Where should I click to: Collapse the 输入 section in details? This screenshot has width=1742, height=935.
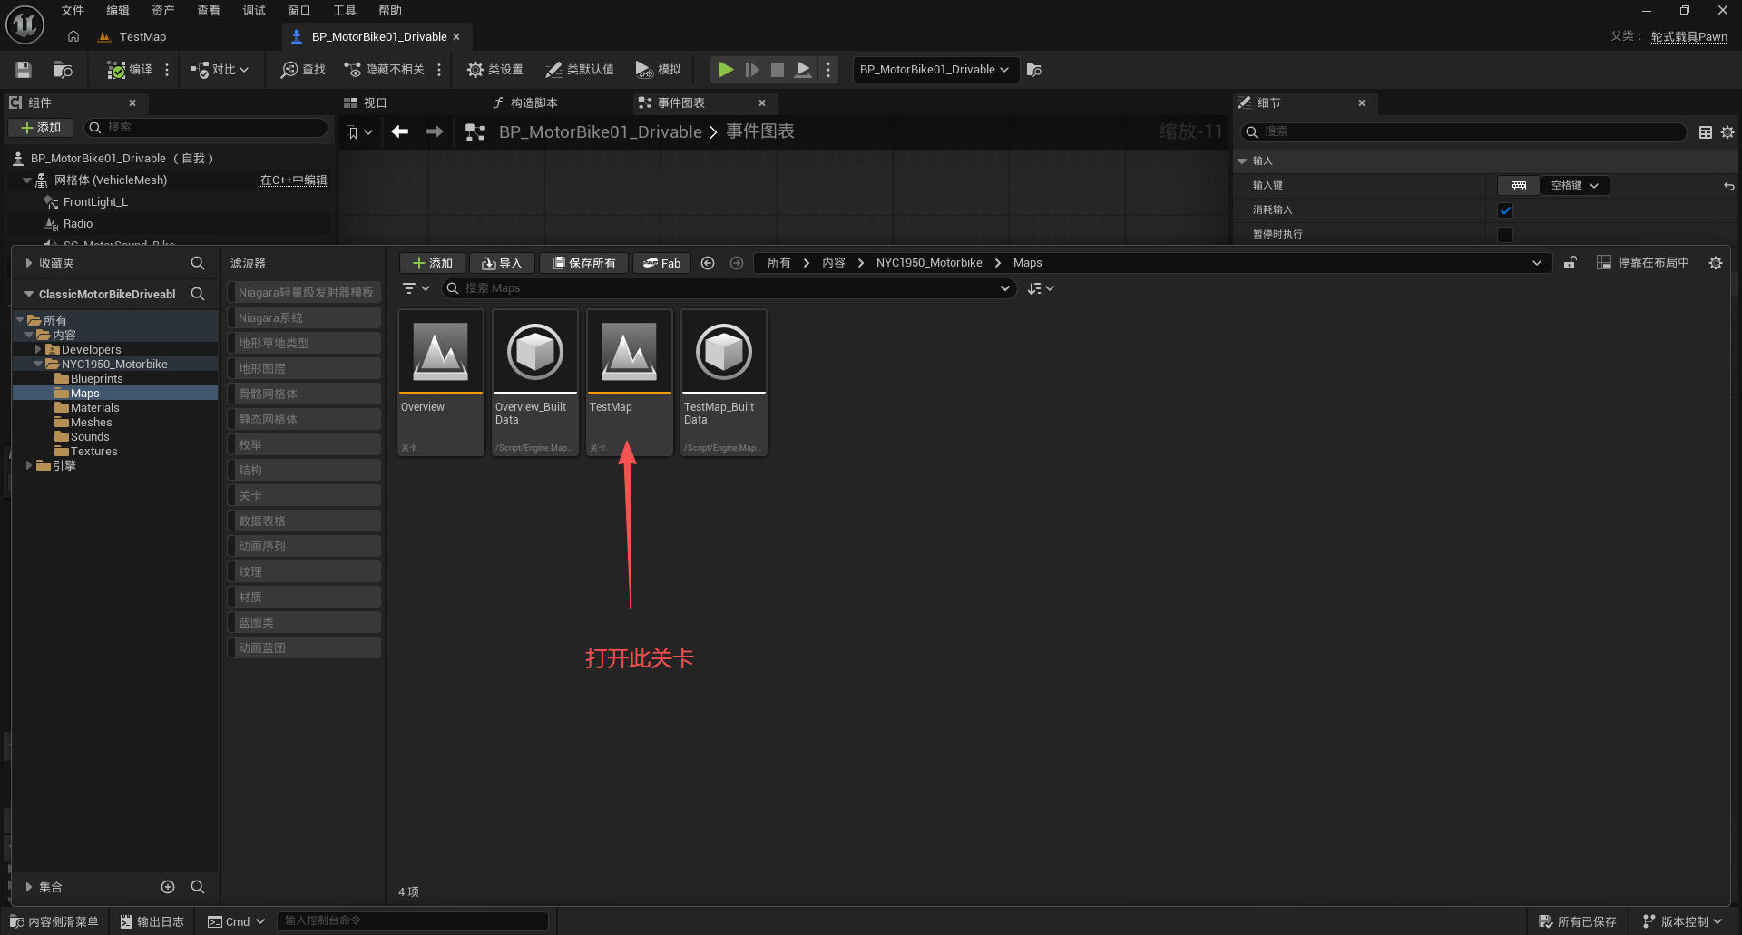coord(1242,161)
